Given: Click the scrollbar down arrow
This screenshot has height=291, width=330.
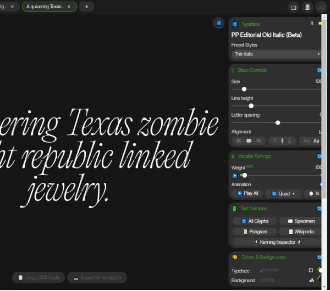Looking at the screenshot, I should coord(324,287).
